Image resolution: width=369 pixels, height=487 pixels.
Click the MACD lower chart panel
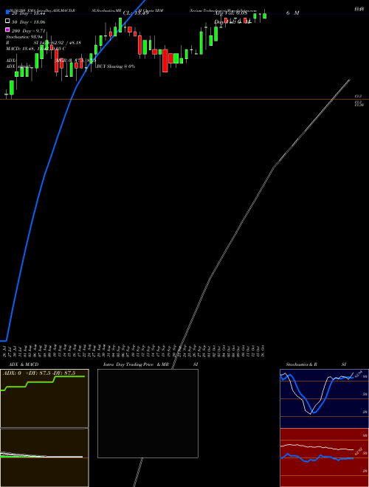click(44, 457)
